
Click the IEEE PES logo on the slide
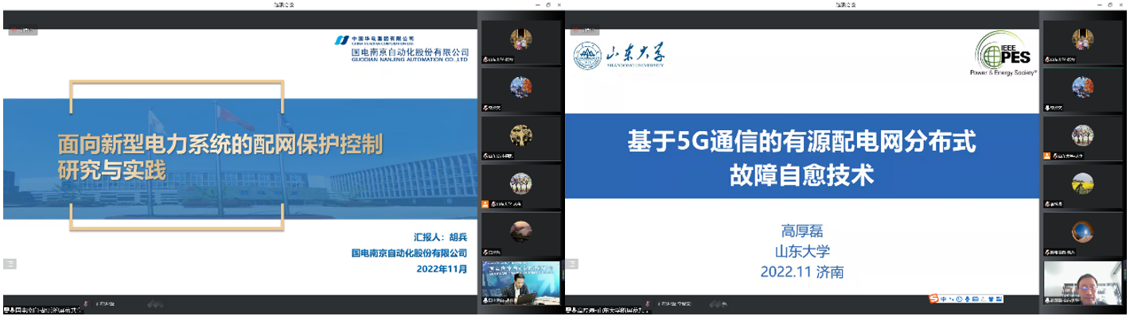1006,54
